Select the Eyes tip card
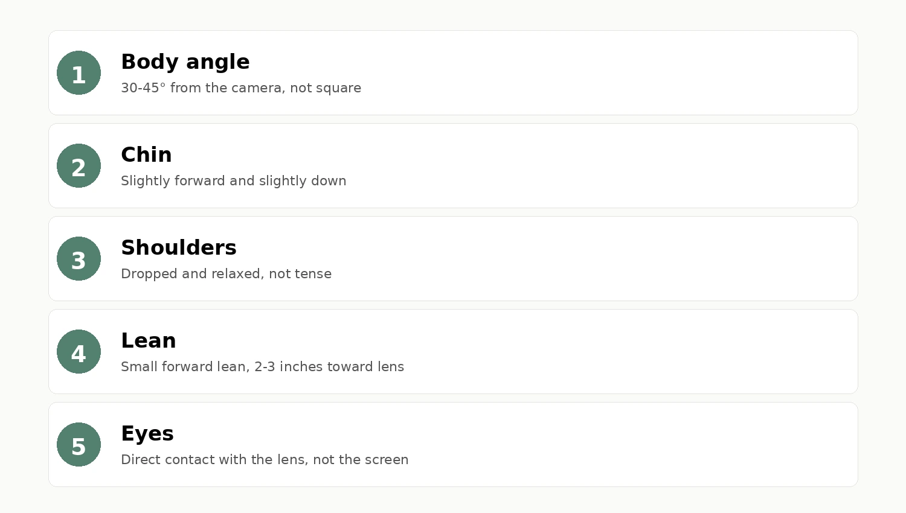The height and width of the screenshot is (513, 906). (x=453, y=445)
